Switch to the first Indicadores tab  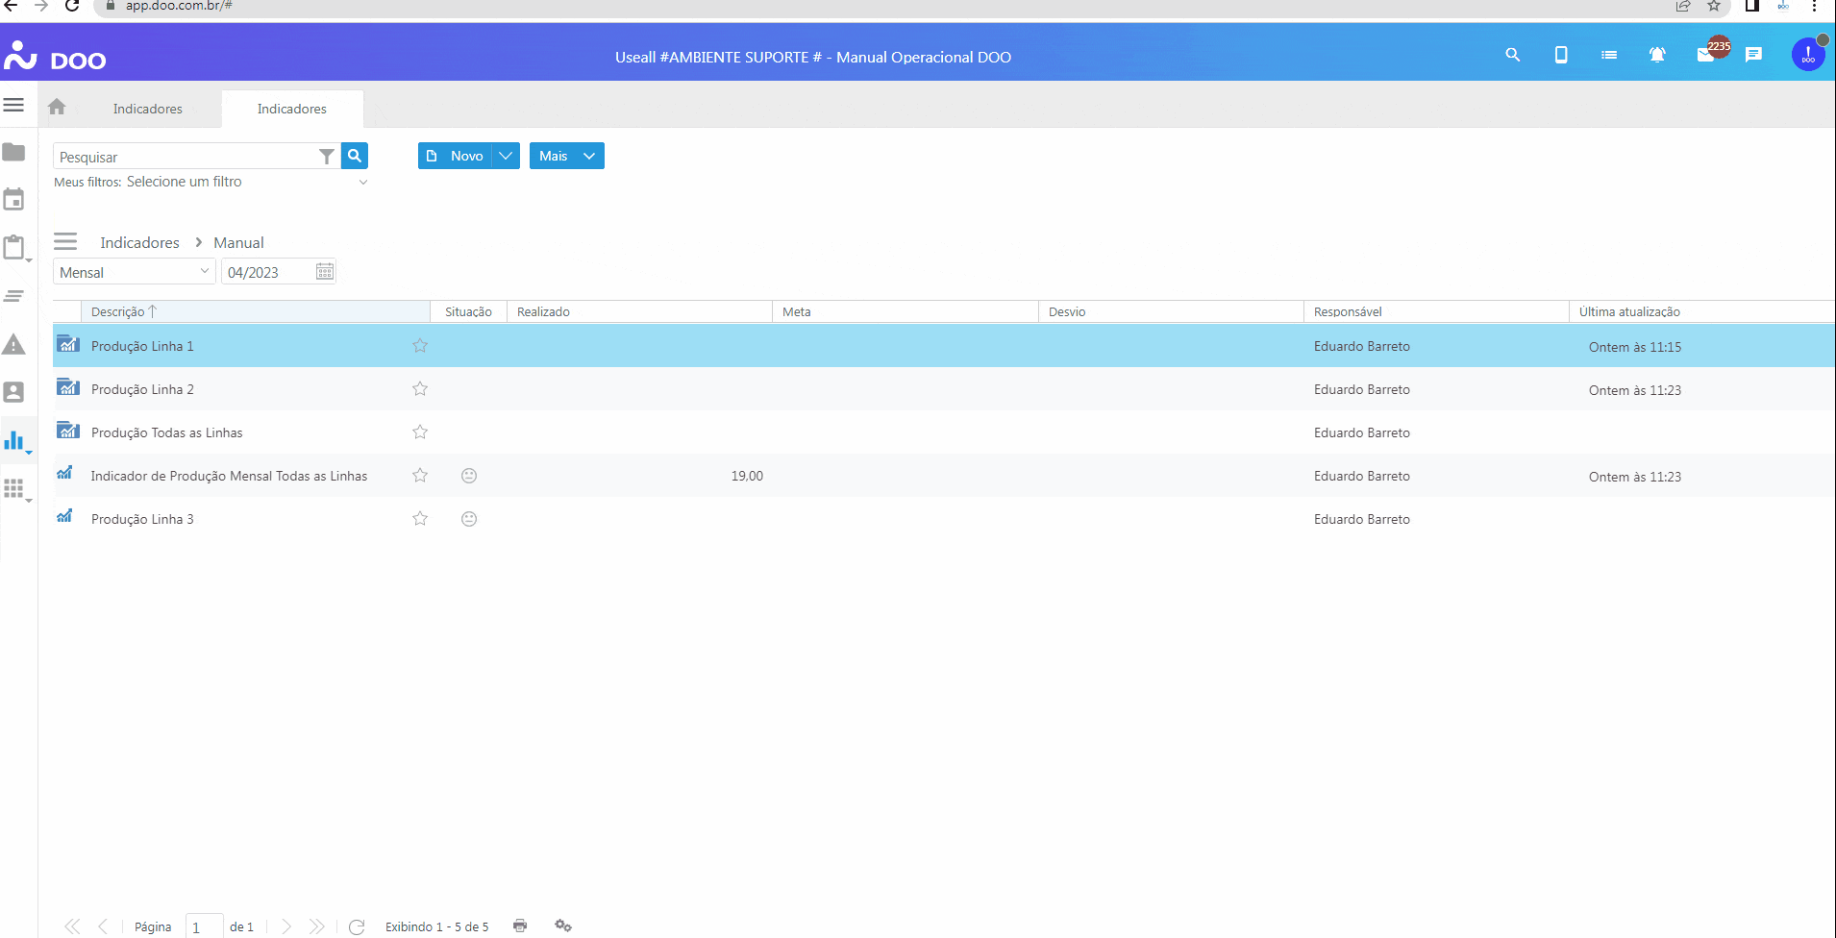147,109
